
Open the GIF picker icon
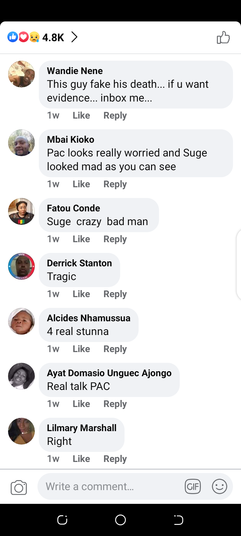tap(193, 486)
